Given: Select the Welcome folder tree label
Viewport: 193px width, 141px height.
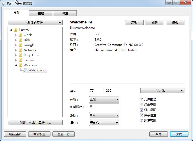Looking at the screenshot, I should (31, 65).
